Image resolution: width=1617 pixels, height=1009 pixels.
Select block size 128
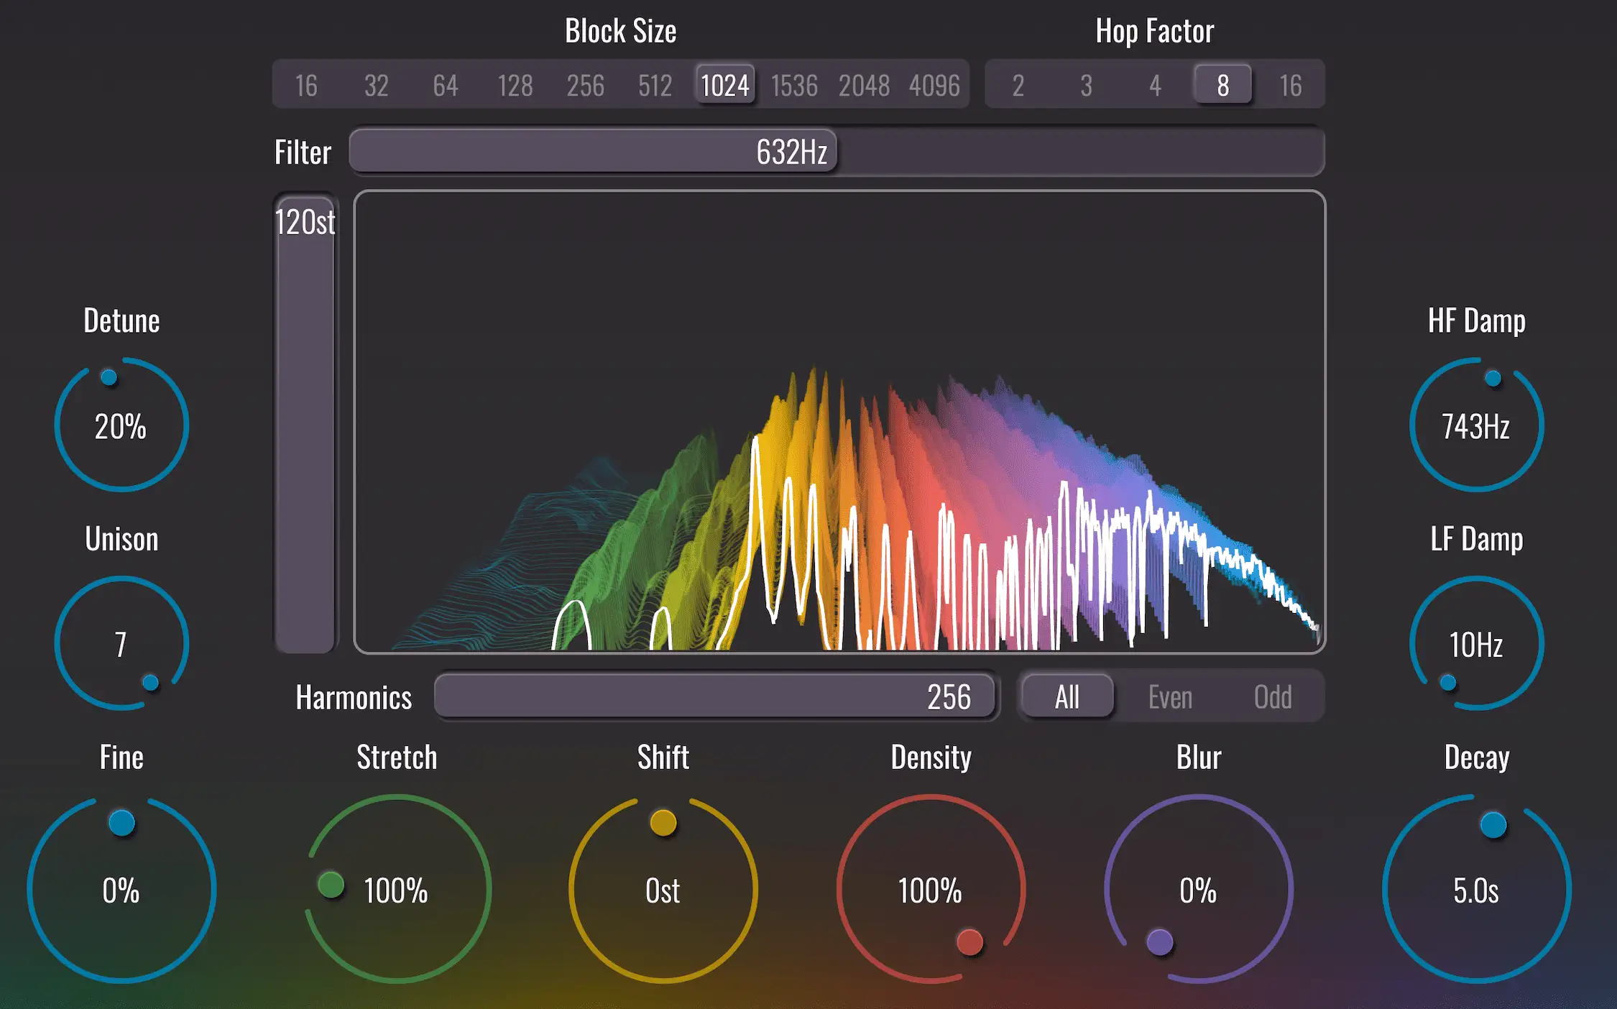(515, 86)
